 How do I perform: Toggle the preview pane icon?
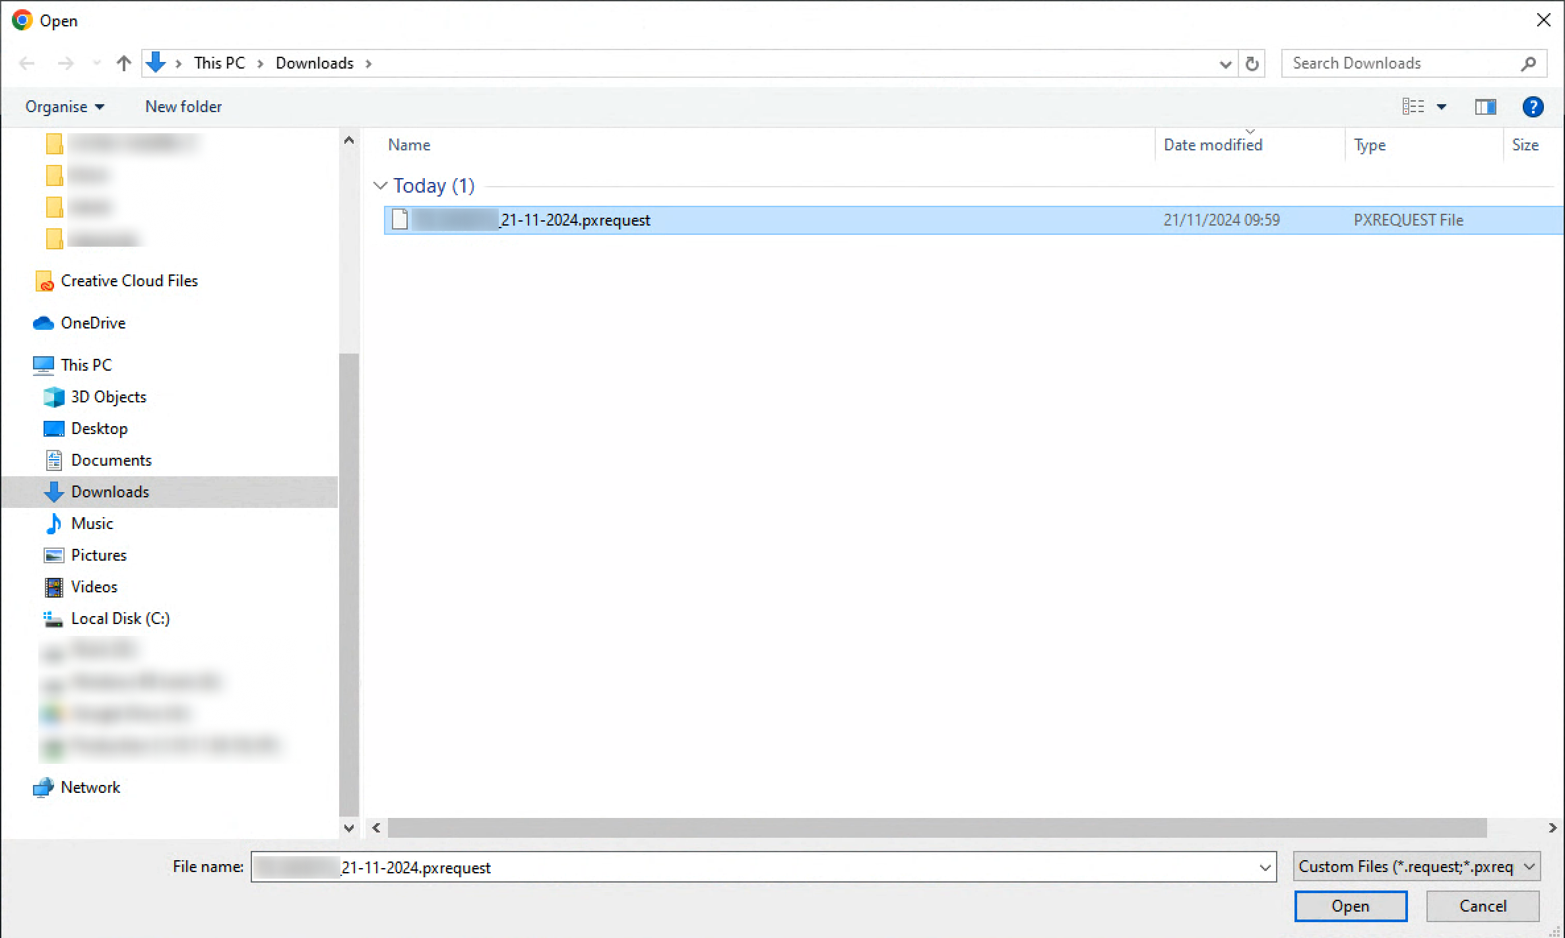(x=1485, y=107)
